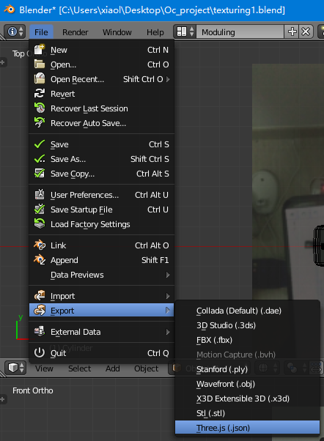The height and width of the screenshot is (441, 324).
Task: Click the Revert arrows icon
Action: pos(40,93)
